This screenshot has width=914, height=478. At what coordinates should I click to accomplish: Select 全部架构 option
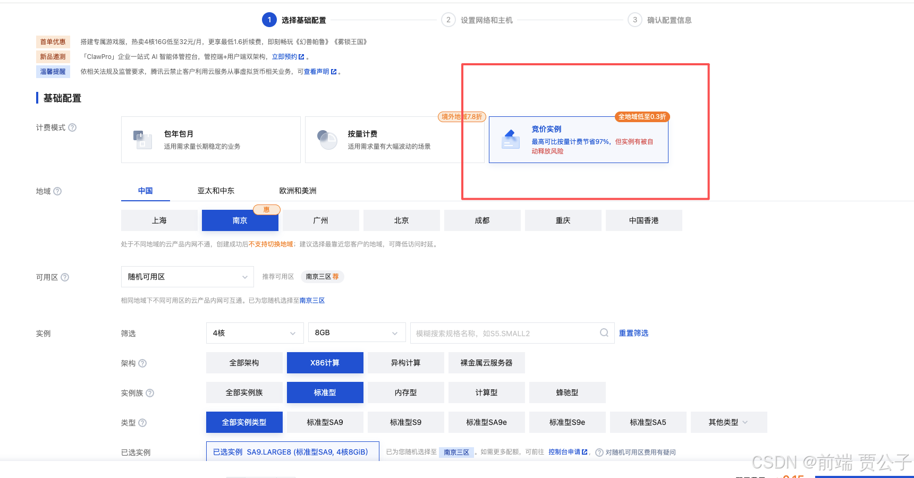244,363
